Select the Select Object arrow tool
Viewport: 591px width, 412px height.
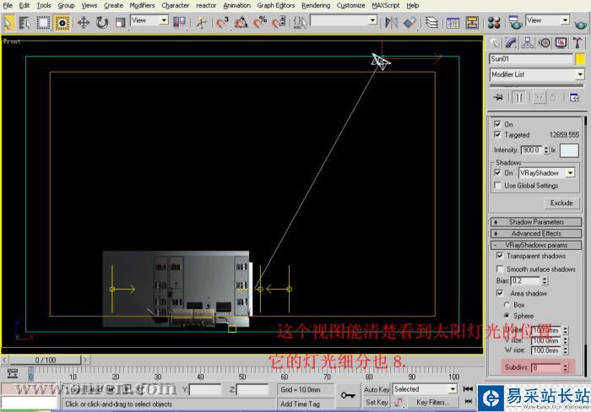point(8,23)
